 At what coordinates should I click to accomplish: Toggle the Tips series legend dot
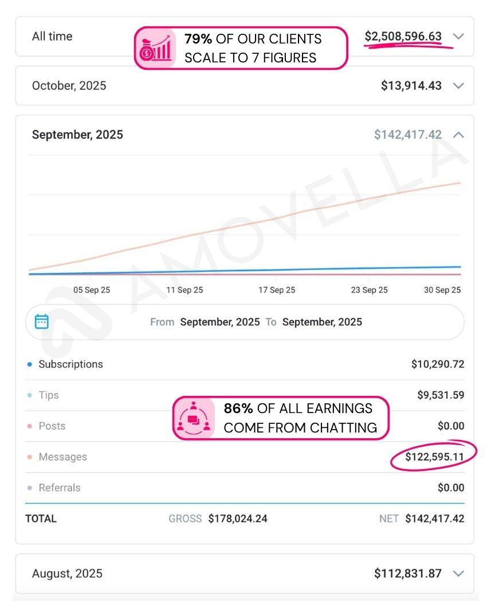tap(30, 395)
